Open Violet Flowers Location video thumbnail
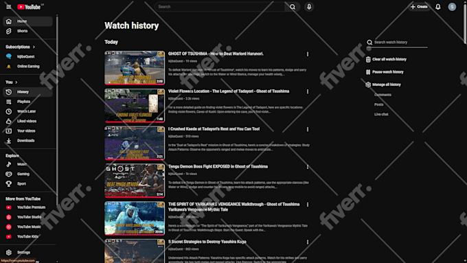 click(135, 106)
